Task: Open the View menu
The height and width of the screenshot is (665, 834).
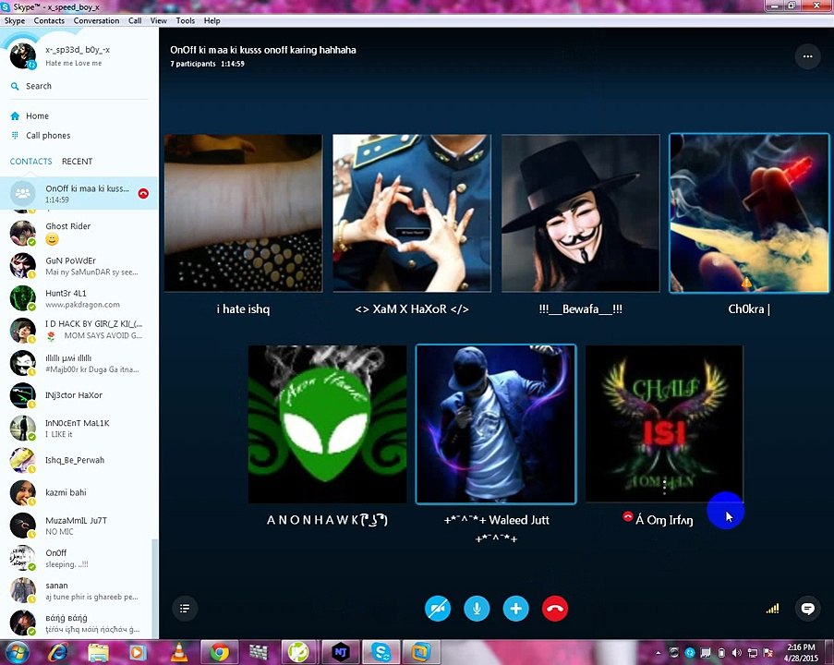Action: [159, 20]
